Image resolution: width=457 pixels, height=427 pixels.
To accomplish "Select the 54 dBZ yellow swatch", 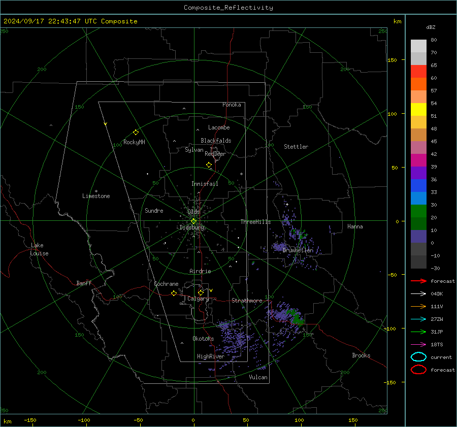I will 418,109.
